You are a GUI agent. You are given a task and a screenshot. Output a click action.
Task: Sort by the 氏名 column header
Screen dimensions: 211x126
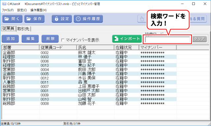pos(95,47)
